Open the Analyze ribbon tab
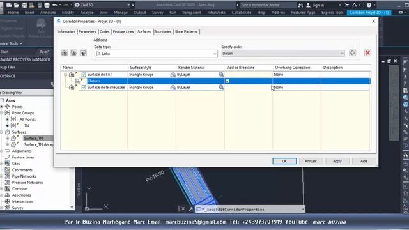Image resolution: width=409 pixels, height=230 pixels. 87,13
